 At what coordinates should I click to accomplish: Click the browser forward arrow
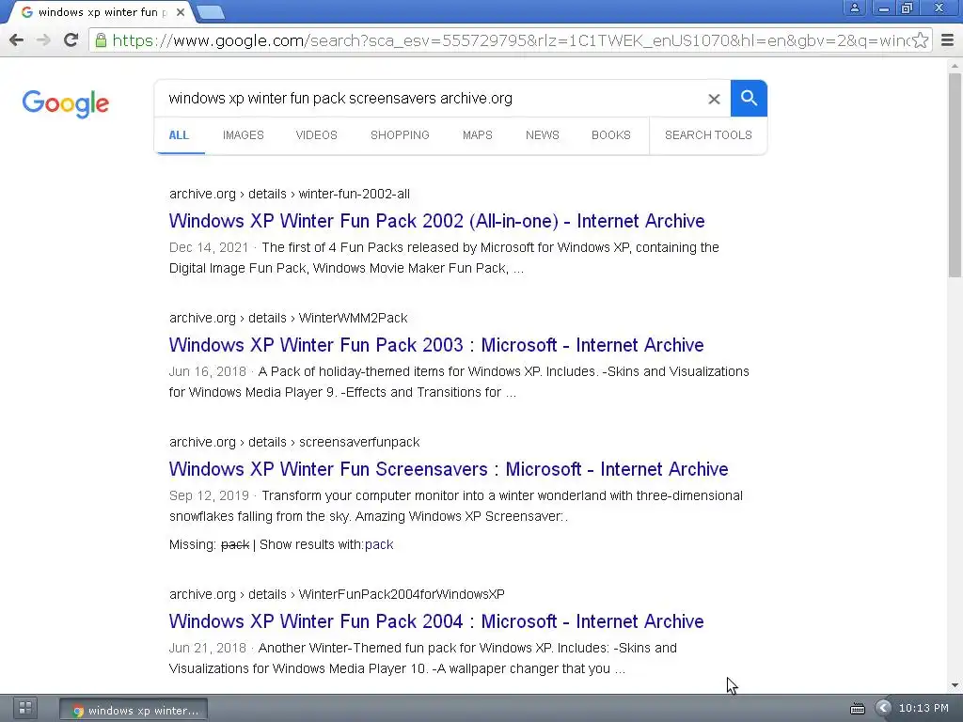pos(43,40)
